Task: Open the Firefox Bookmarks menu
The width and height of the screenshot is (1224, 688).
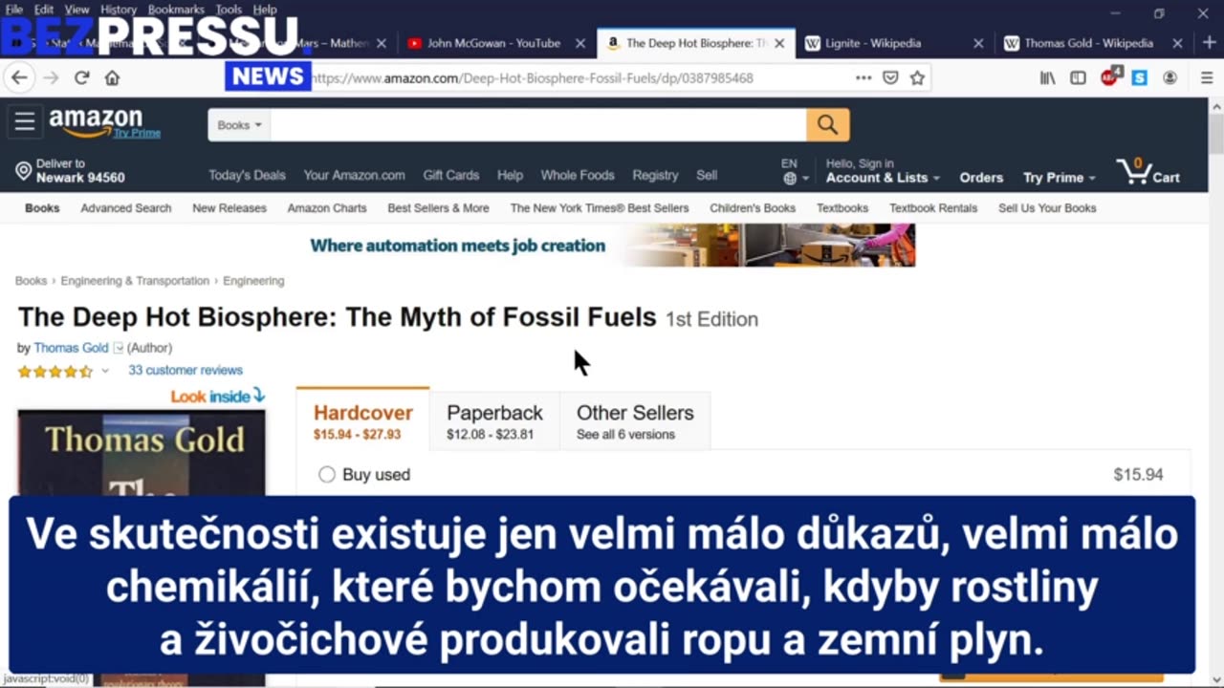Action: click(176, 10)
